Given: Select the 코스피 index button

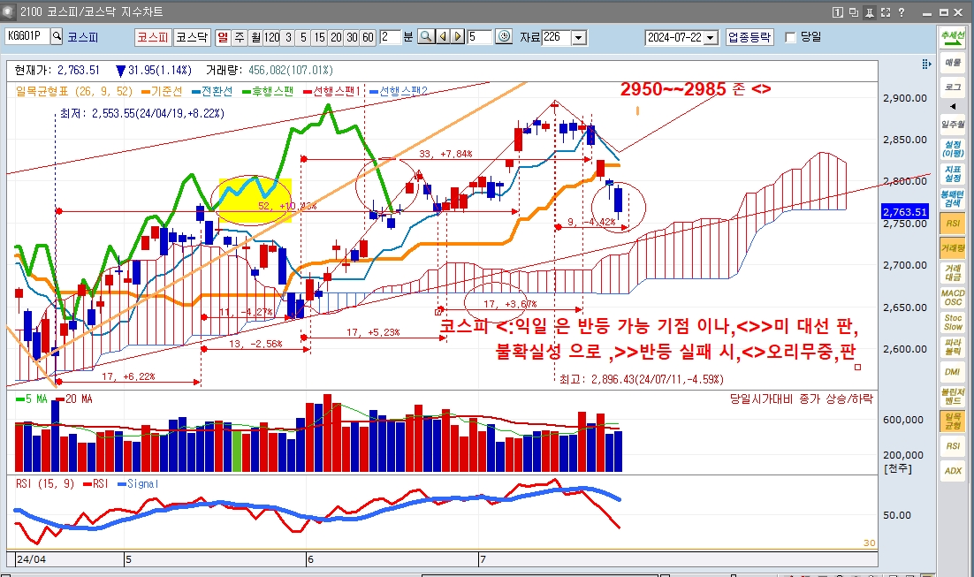Looking at the screenshot, I should 153,37.
